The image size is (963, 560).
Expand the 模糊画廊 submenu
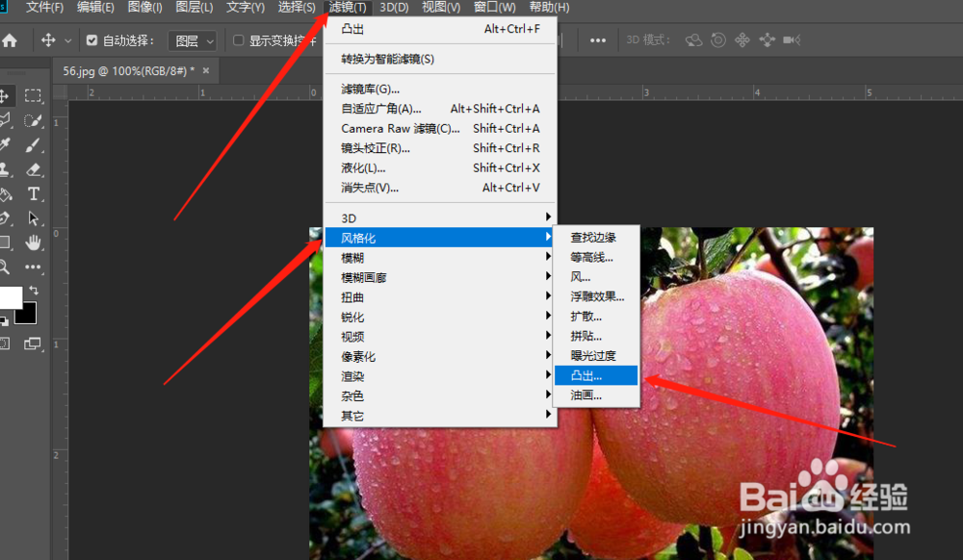pyautogui.click(x=440, y=277)
